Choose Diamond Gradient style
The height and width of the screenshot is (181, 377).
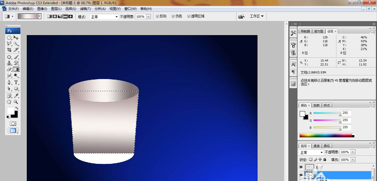[x=70, y=16]
